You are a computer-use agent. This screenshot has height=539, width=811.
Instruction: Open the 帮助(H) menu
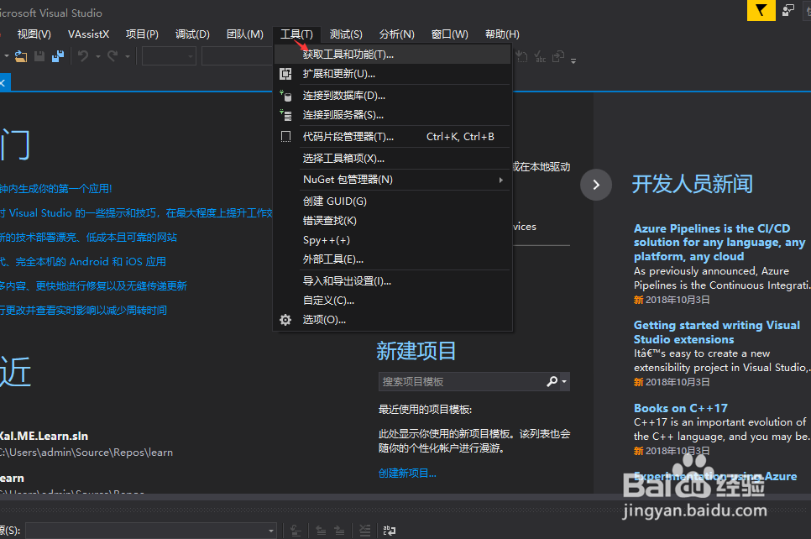(x=502, y=34)
